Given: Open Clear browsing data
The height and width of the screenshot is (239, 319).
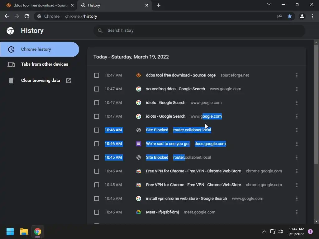Looking at the screenshot, I should 40,81.
